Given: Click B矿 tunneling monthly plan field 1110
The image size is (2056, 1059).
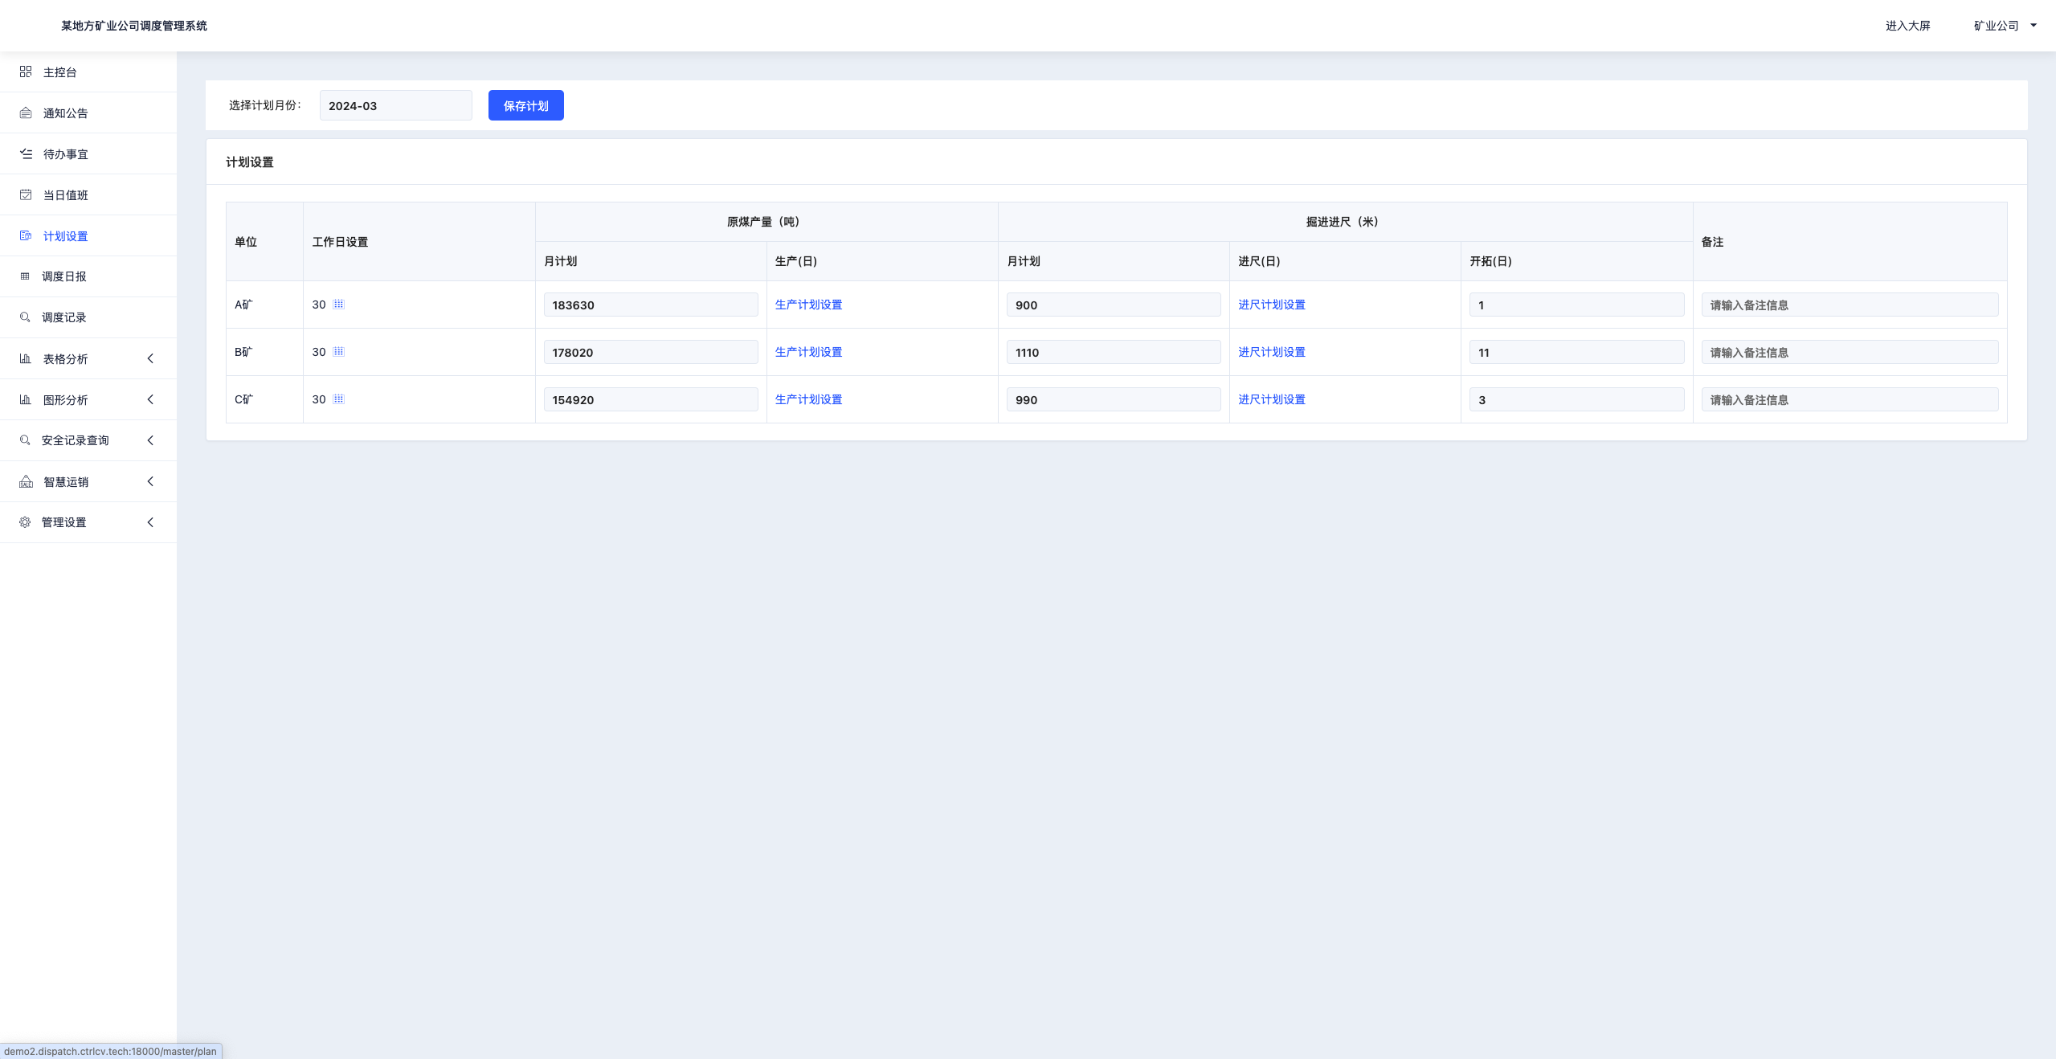Looking at the screenshot, I should (x=1114, y=352).
